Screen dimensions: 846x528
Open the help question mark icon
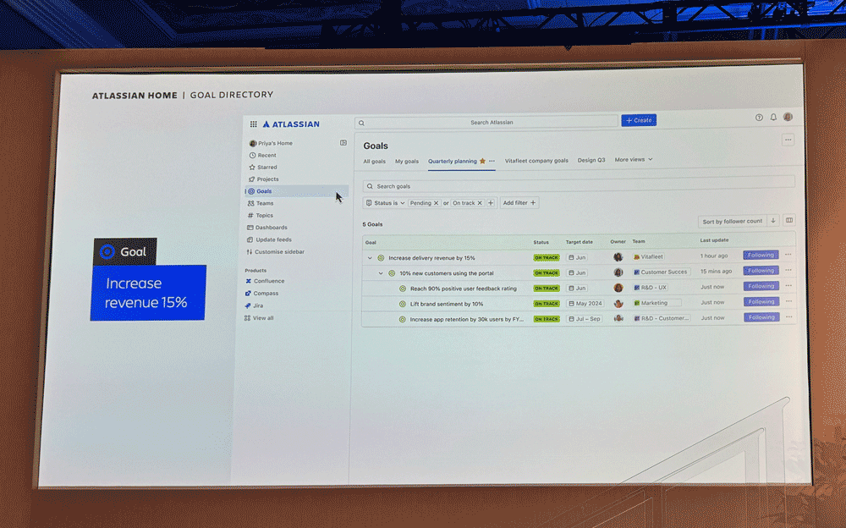tap(759, 117)
